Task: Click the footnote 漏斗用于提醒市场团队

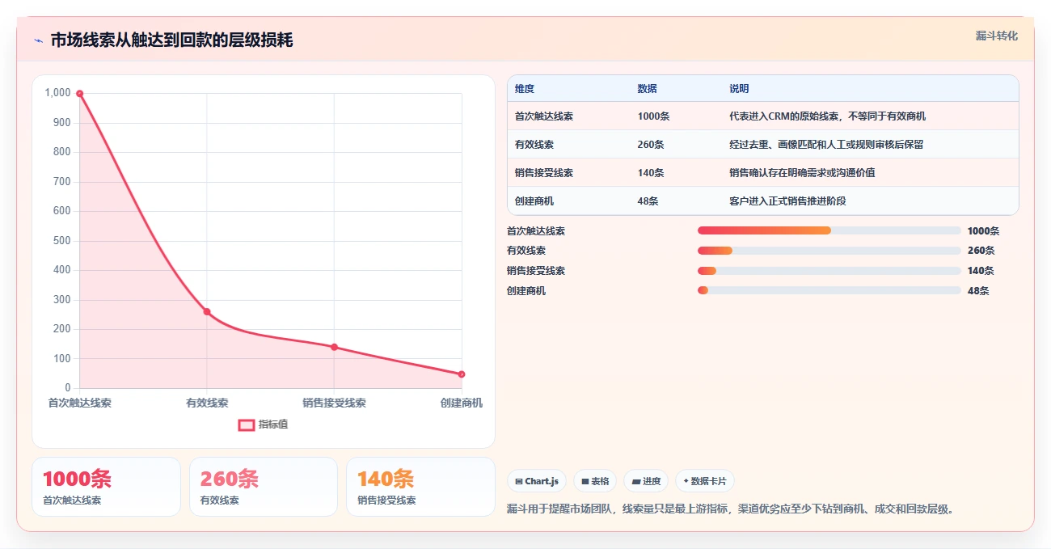Action: 731,509
